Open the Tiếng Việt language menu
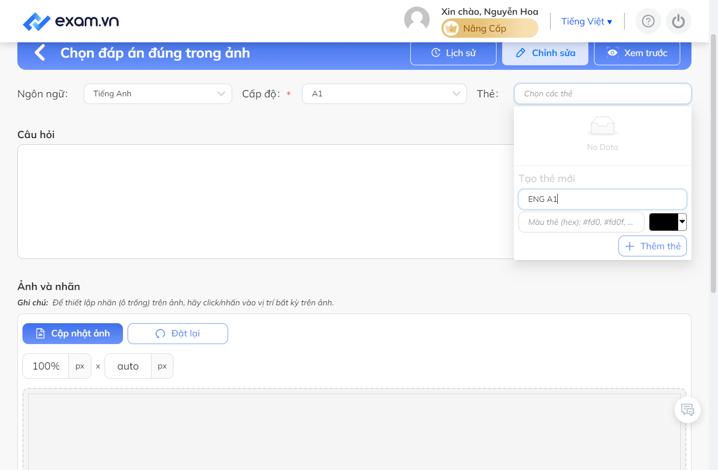The image size is (718, 470). point(587,21)
